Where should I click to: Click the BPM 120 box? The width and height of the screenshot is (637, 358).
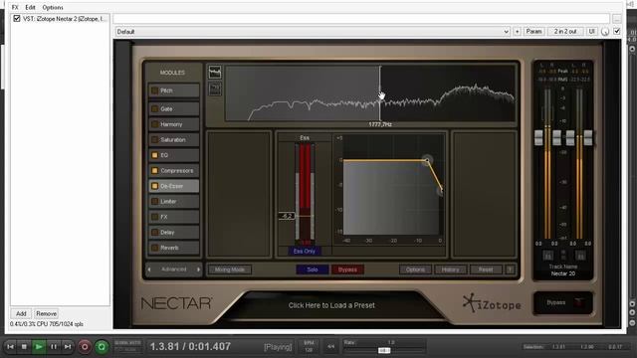pos(309,347)
